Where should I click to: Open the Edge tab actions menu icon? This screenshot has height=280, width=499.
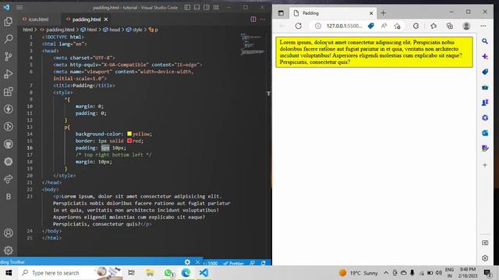click(x=281, y=13)
